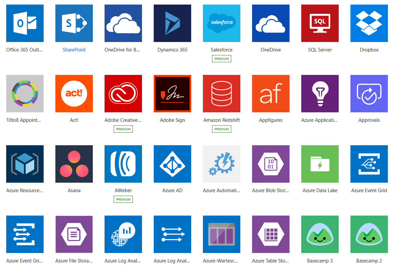Click the 'Azure AD' label text
Screen dimensions: 397x268
coord(172,190)
